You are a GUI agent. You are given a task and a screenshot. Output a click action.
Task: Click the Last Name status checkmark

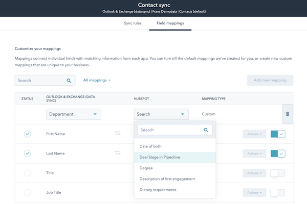tap(28, 154)
